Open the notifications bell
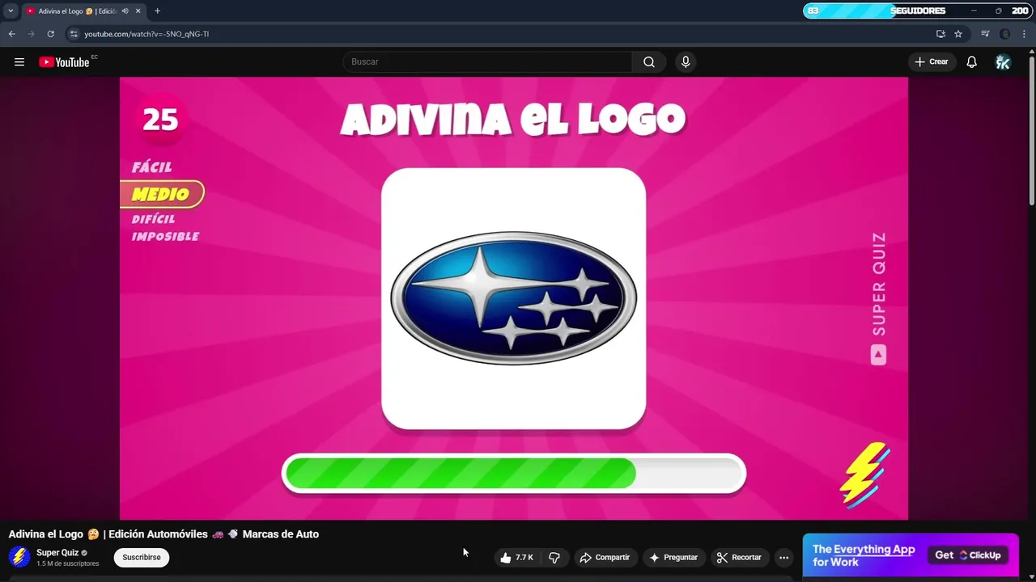 (972, 62)
